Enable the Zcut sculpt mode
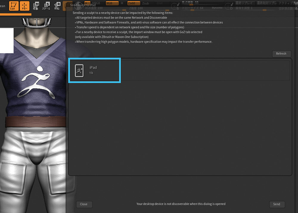This screenshot has height=213, width=298. coord(160,3)
